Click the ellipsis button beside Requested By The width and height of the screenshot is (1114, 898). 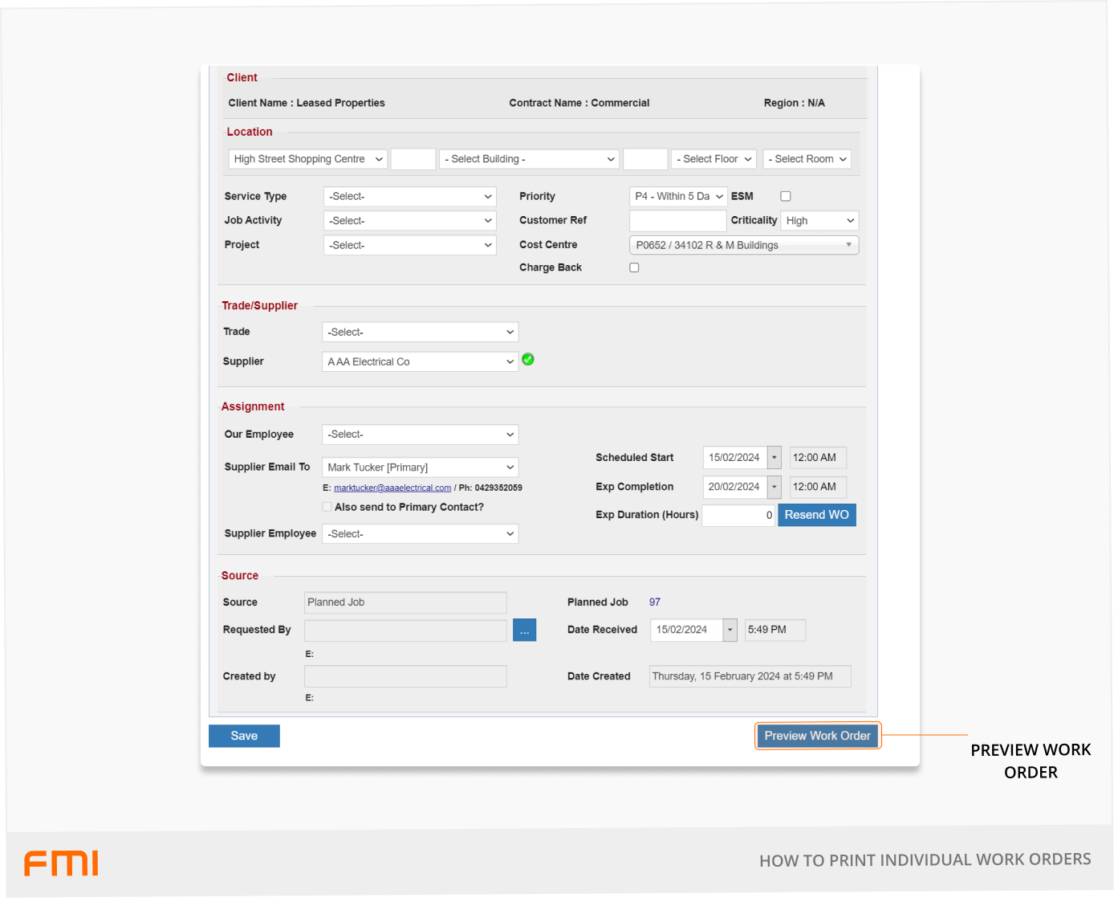524,631
